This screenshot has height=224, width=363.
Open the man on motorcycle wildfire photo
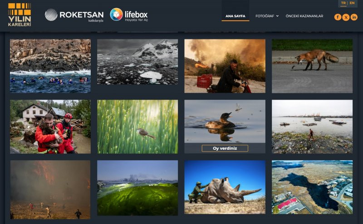(x=225, y=66)
